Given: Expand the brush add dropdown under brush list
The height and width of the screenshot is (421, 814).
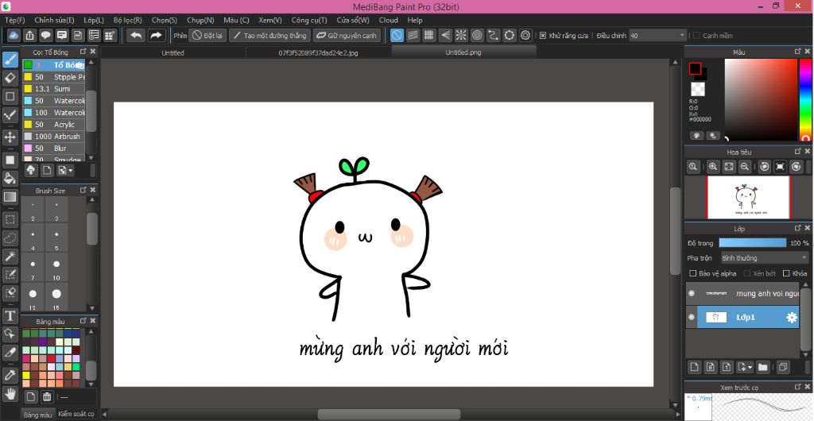Looking at the screenshot, I should tap(71, 170).
